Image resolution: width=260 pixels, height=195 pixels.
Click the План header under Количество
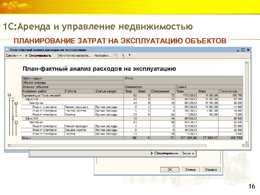tap(129, 91)
